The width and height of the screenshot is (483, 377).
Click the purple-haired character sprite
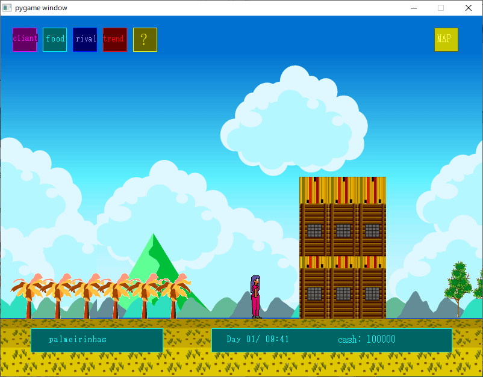(255, 297)
